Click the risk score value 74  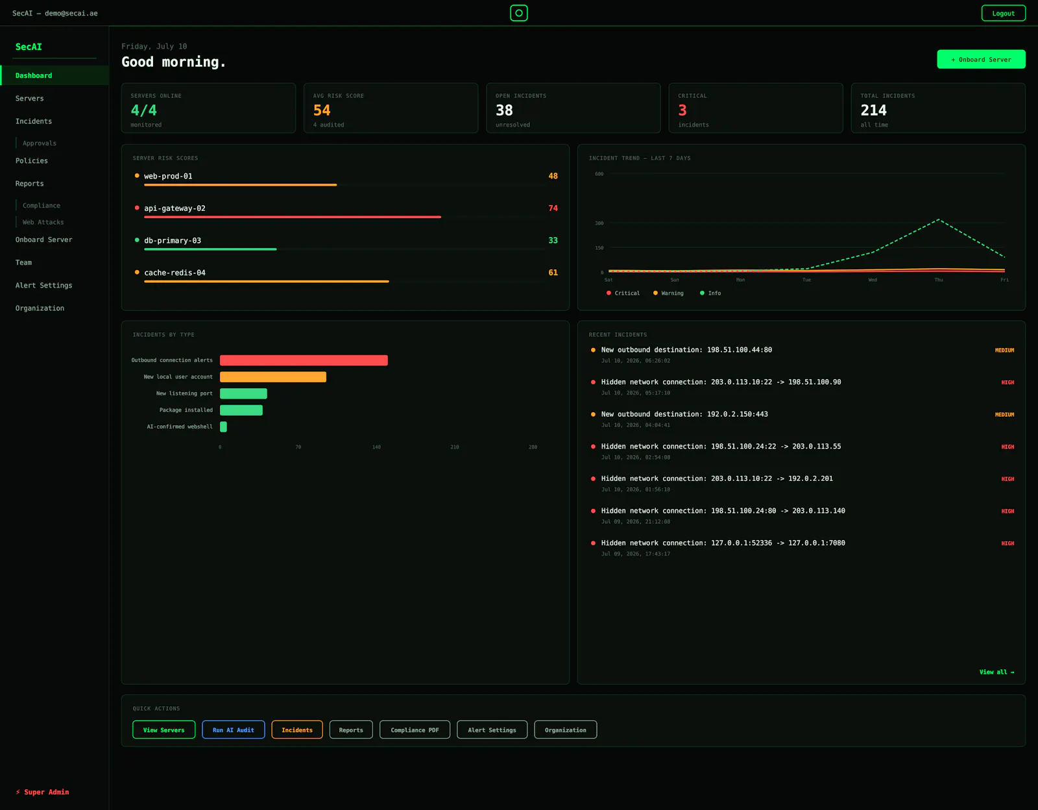coord(553,208)
